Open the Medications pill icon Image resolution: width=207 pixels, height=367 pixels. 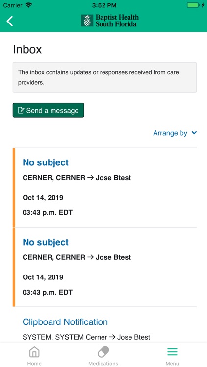click(x=103, y=352)
